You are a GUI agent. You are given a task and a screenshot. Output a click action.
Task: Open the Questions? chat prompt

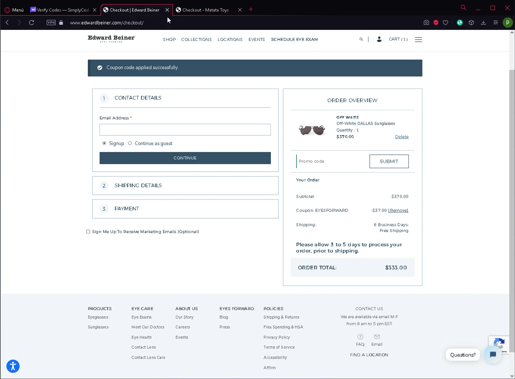[463, 355]
